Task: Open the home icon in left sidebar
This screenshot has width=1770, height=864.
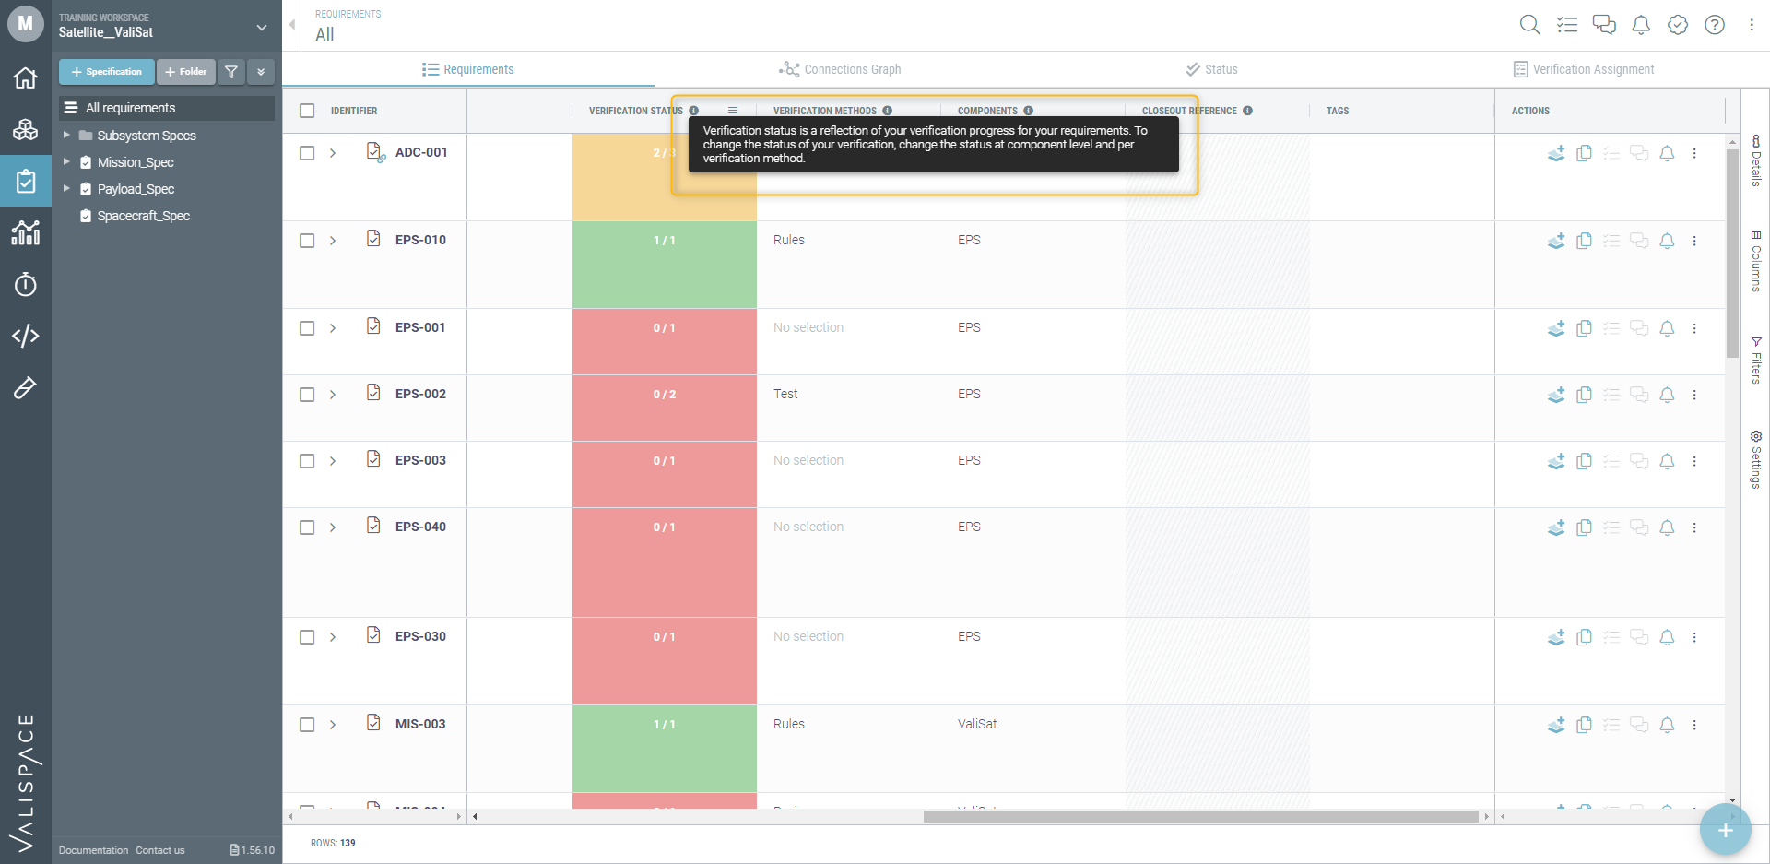Action: 25,77
